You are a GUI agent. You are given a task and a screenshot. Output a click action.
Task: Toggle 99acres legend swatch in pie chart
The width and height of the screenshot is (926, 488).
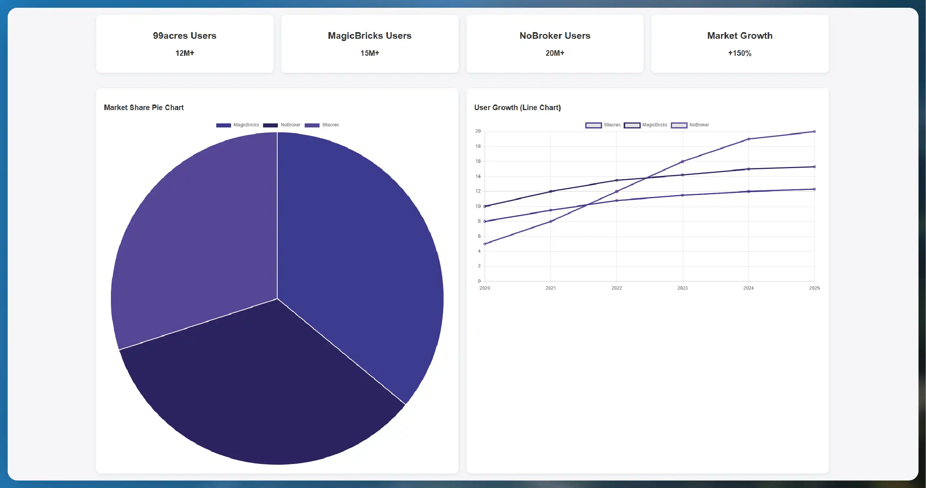312,125
